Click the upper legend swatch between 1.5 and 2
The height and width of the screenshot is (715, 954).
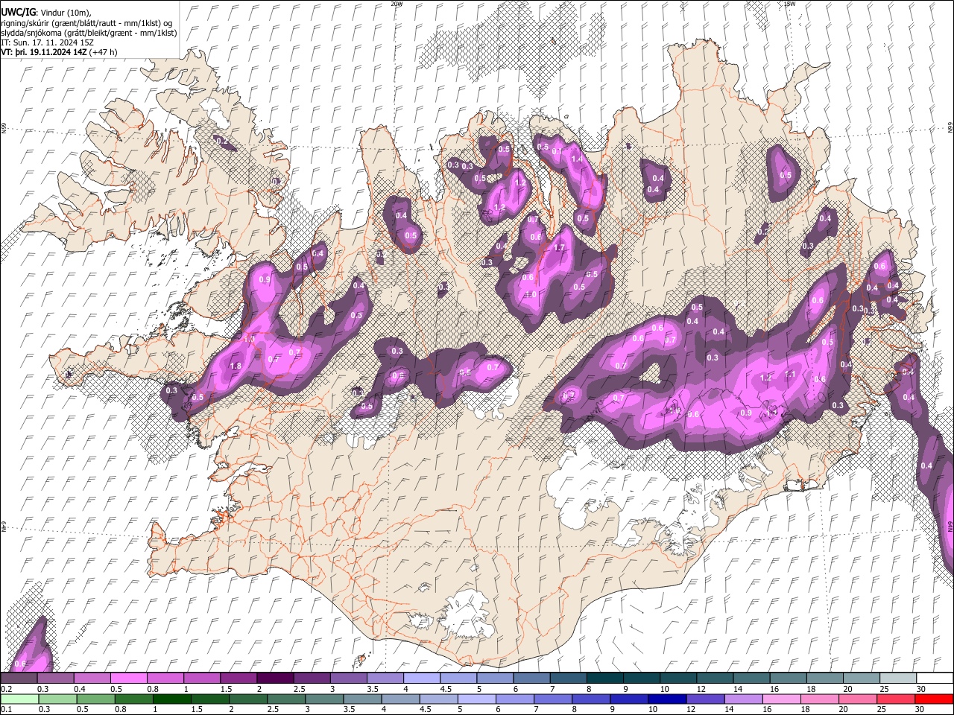(239, 678)
